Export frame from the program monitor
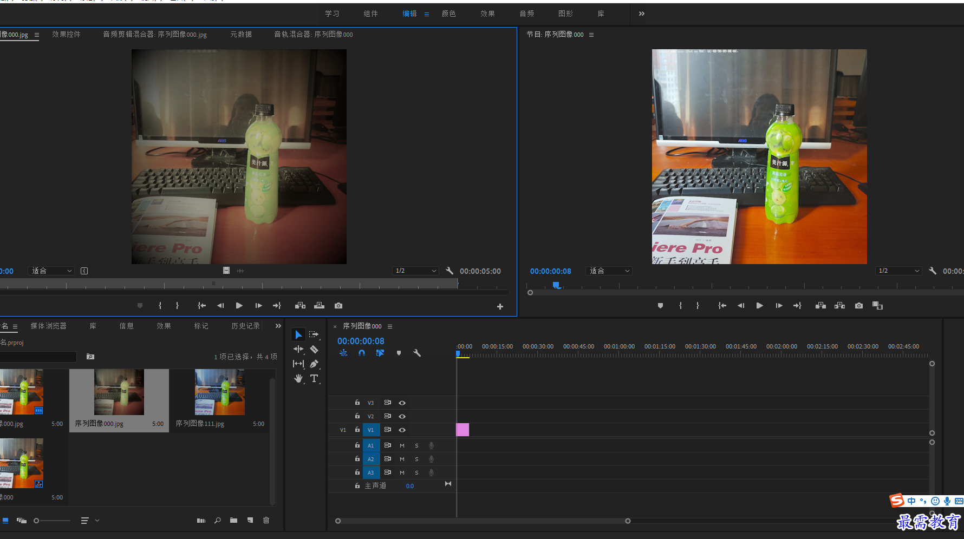This screenshot has height=539, width=964. 859,306
